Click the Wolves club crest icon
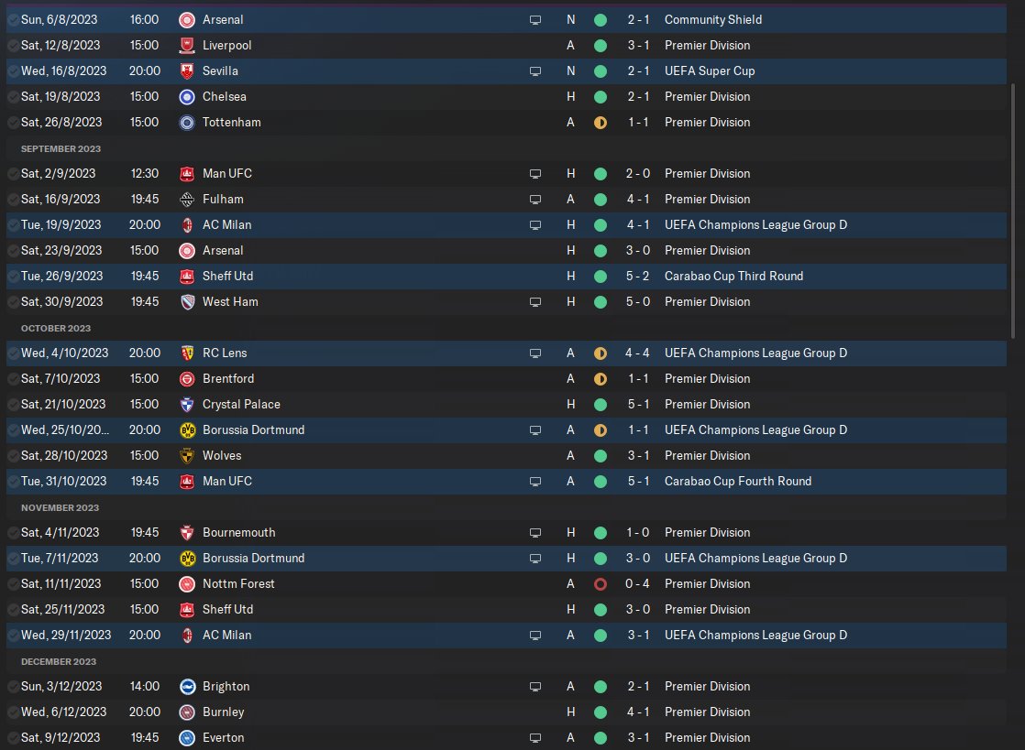This screenshot has width=1025, height=750. click(187, 456)
